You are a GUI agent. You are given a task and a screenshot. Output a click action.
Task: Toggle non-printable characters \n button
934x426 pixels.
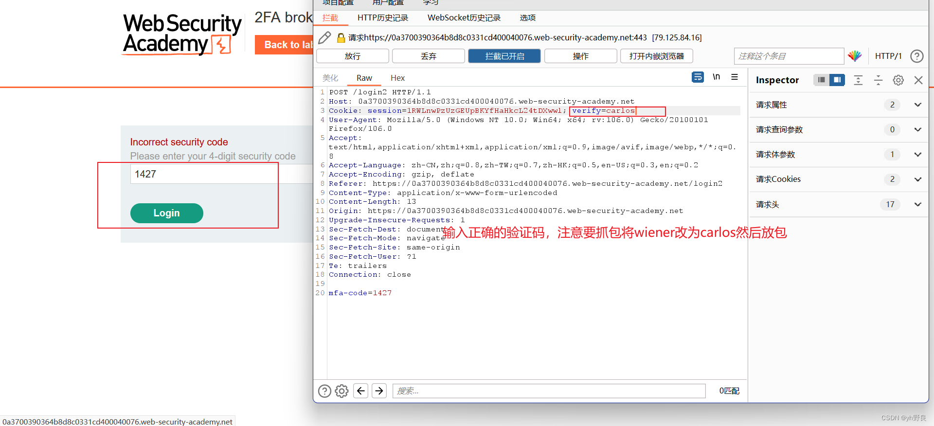(x=716, y=77)
